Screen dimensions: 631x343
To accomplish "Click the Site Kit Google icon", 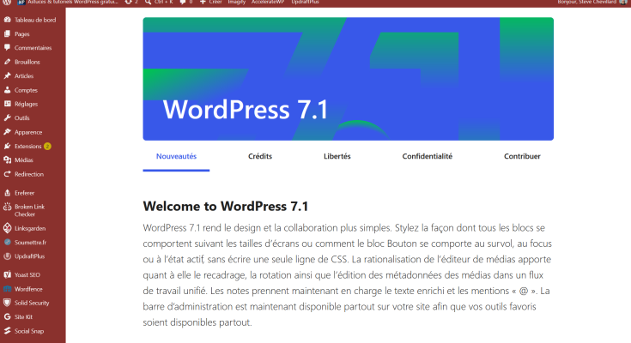I will coord(7,317).
